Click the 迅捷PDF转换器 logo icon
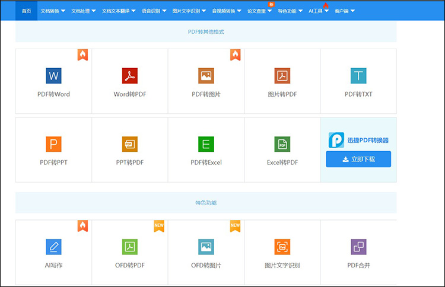 pyautogui.click(x=336, y=140)
